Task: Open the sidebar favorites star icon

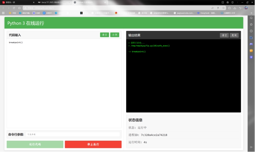Action: (x=251, y=25)
